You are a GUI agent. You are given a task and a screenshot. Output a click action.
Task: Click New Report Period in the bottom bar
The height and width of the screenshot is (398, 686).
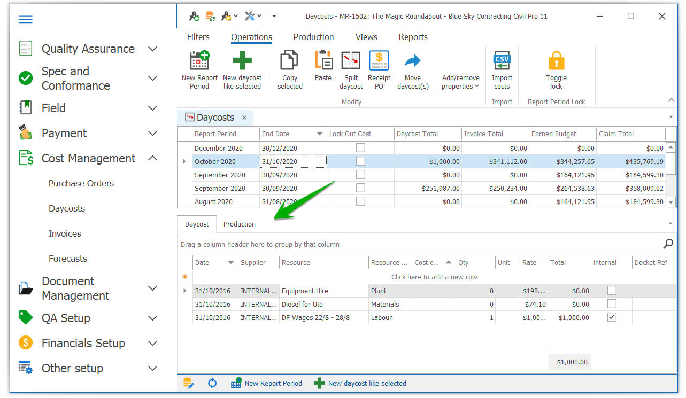click(x=266, y=383)
